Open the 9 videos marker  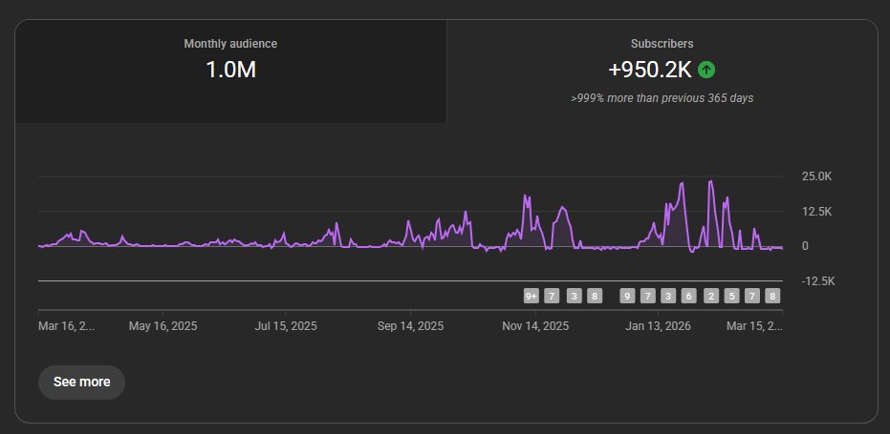[x=627, y=296]
